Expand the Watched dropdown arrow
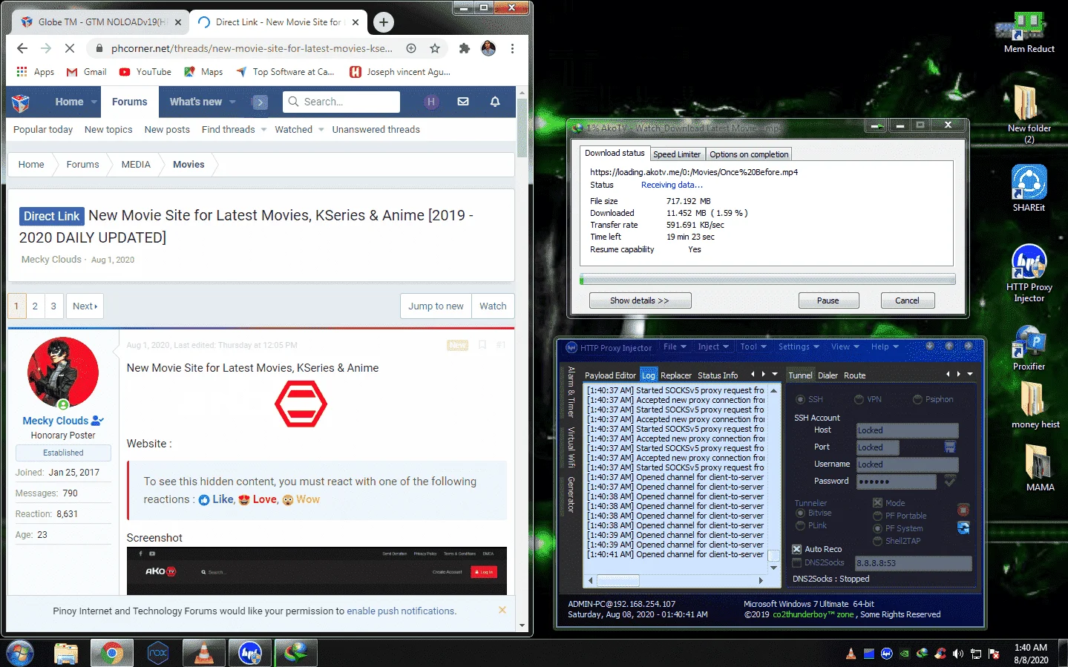 click(321, 129)
